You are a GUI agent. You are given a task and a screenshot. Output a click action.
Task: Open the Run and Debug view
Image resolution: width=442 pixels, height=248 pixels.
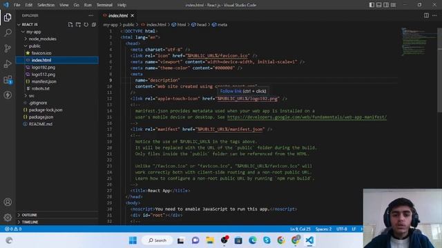pyautogui.click(x=8, y=64)
